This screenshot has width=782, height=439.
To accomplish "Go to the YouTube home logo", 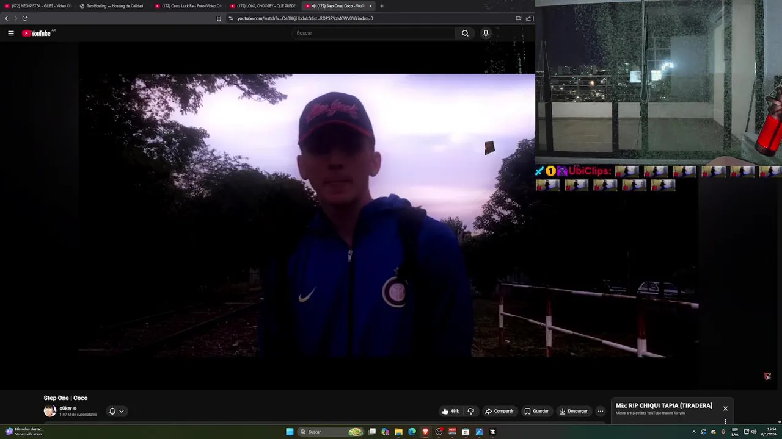I will click(x=38, y=34).
